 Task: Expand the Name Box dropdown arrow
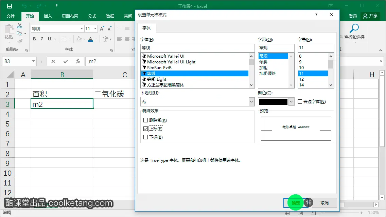[x=33, y=61]
